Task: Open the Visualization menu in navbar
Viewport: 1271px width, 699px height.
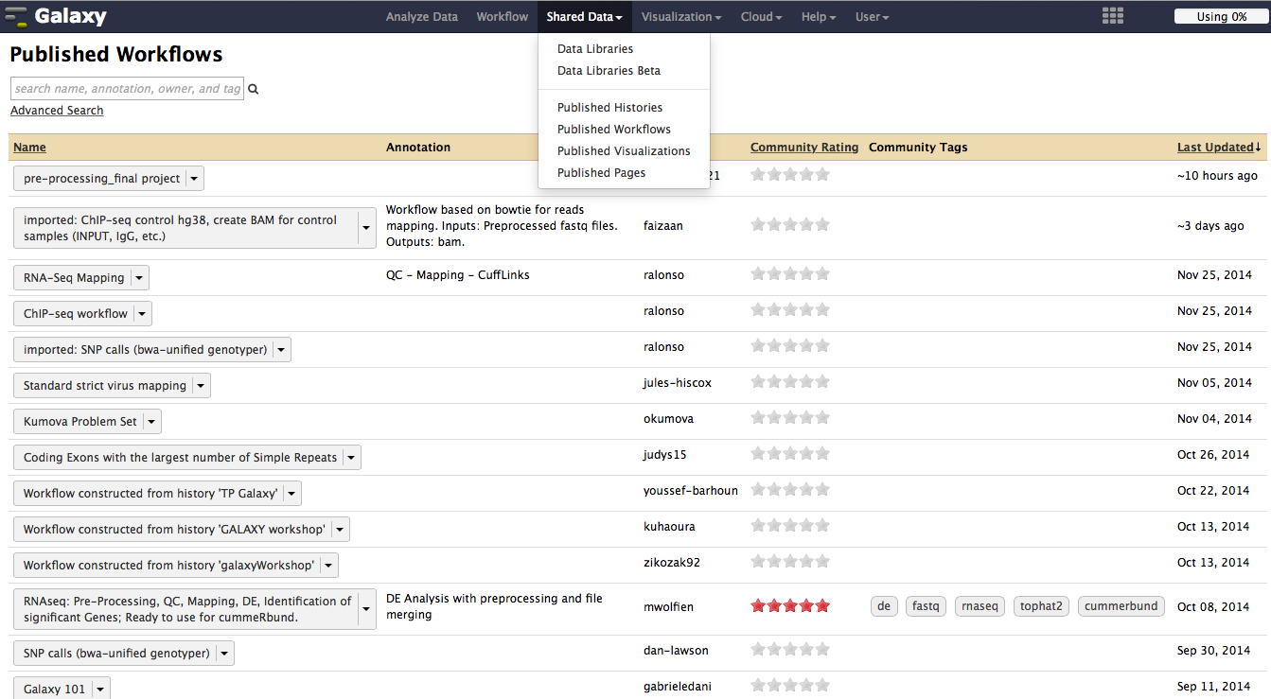Action: pos(680,17)
